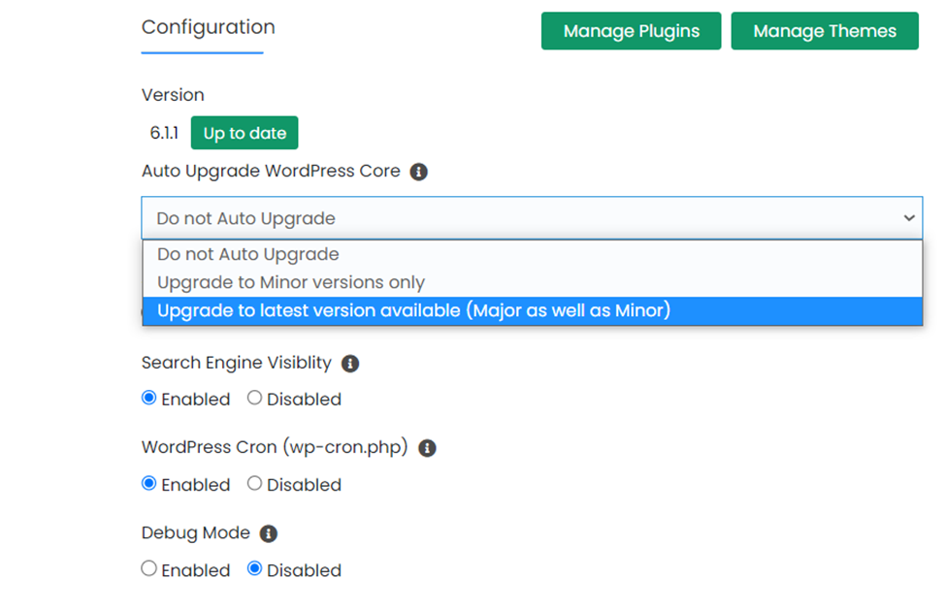This screenshot has height=610, width=946.
Task: Click the version number 6.1.1 text
Action: pos(164,133)
